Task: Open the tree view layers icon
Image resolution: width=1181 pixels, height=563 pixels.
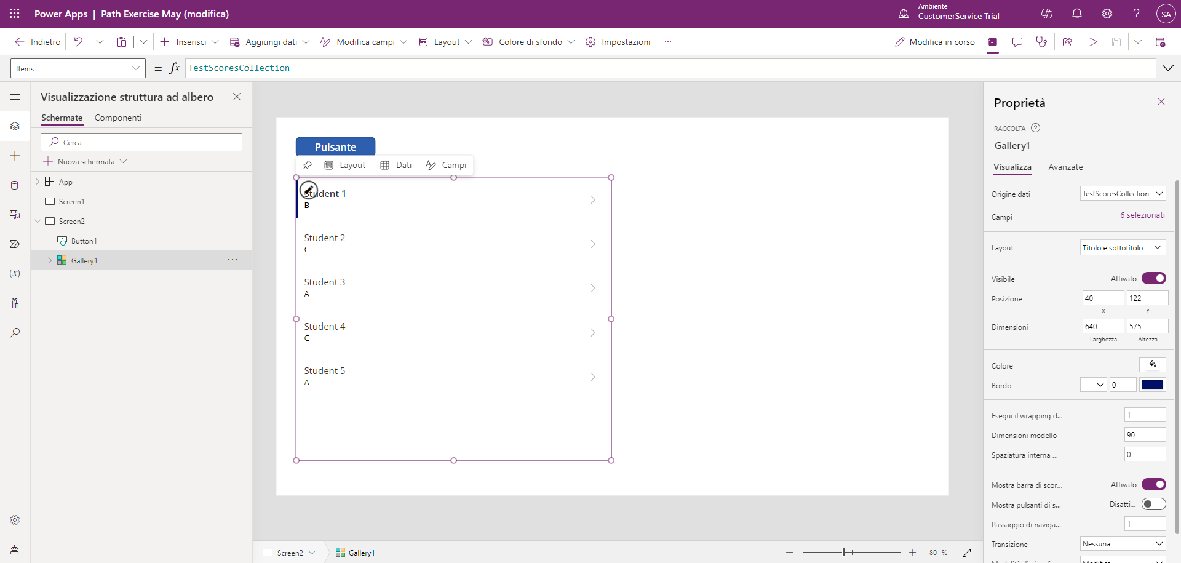Action: [15, 126]
